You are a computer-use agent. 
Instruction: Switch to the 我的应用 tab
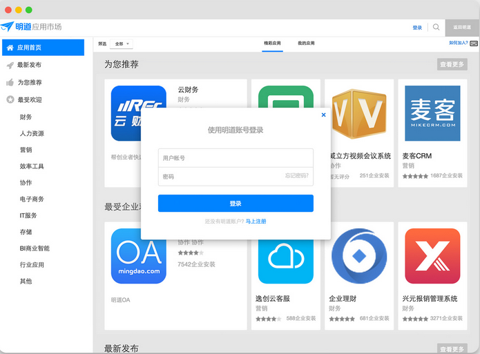[306, 43]
